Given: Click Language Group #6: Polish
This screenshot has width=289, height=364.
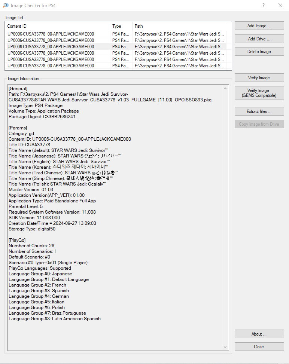Looking at the screenshot, I should coord(37,308).
